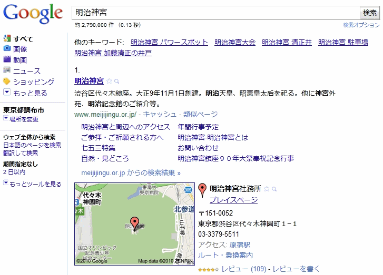Click the すべて search category icon

pos(7,38)
